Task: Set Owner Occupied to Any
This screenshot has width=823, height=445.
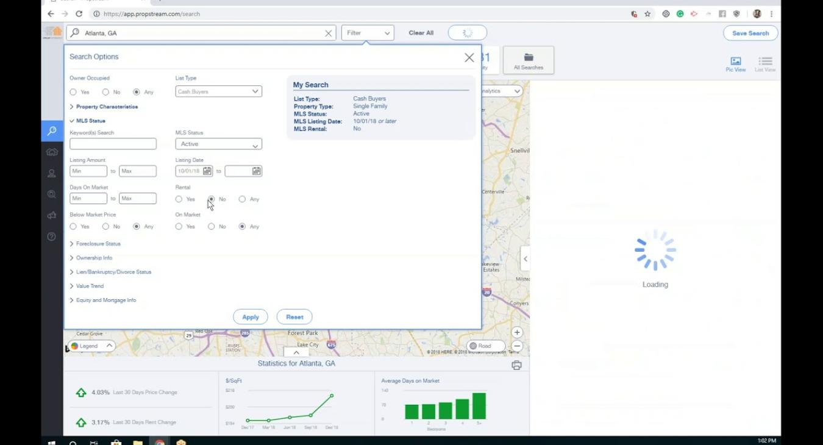Action: tap(137, 92)
